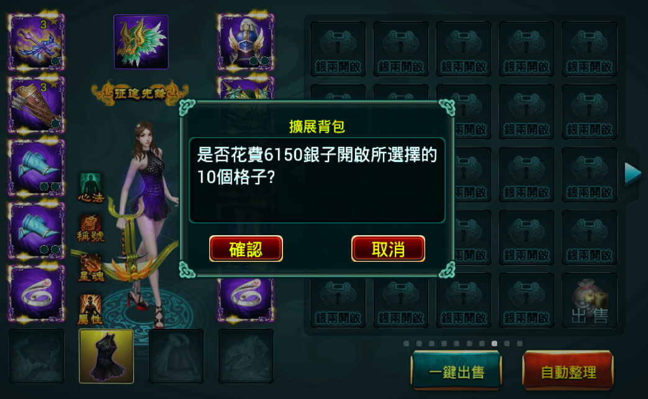Select the arrow quiver equipment slot

coord(37,104)
